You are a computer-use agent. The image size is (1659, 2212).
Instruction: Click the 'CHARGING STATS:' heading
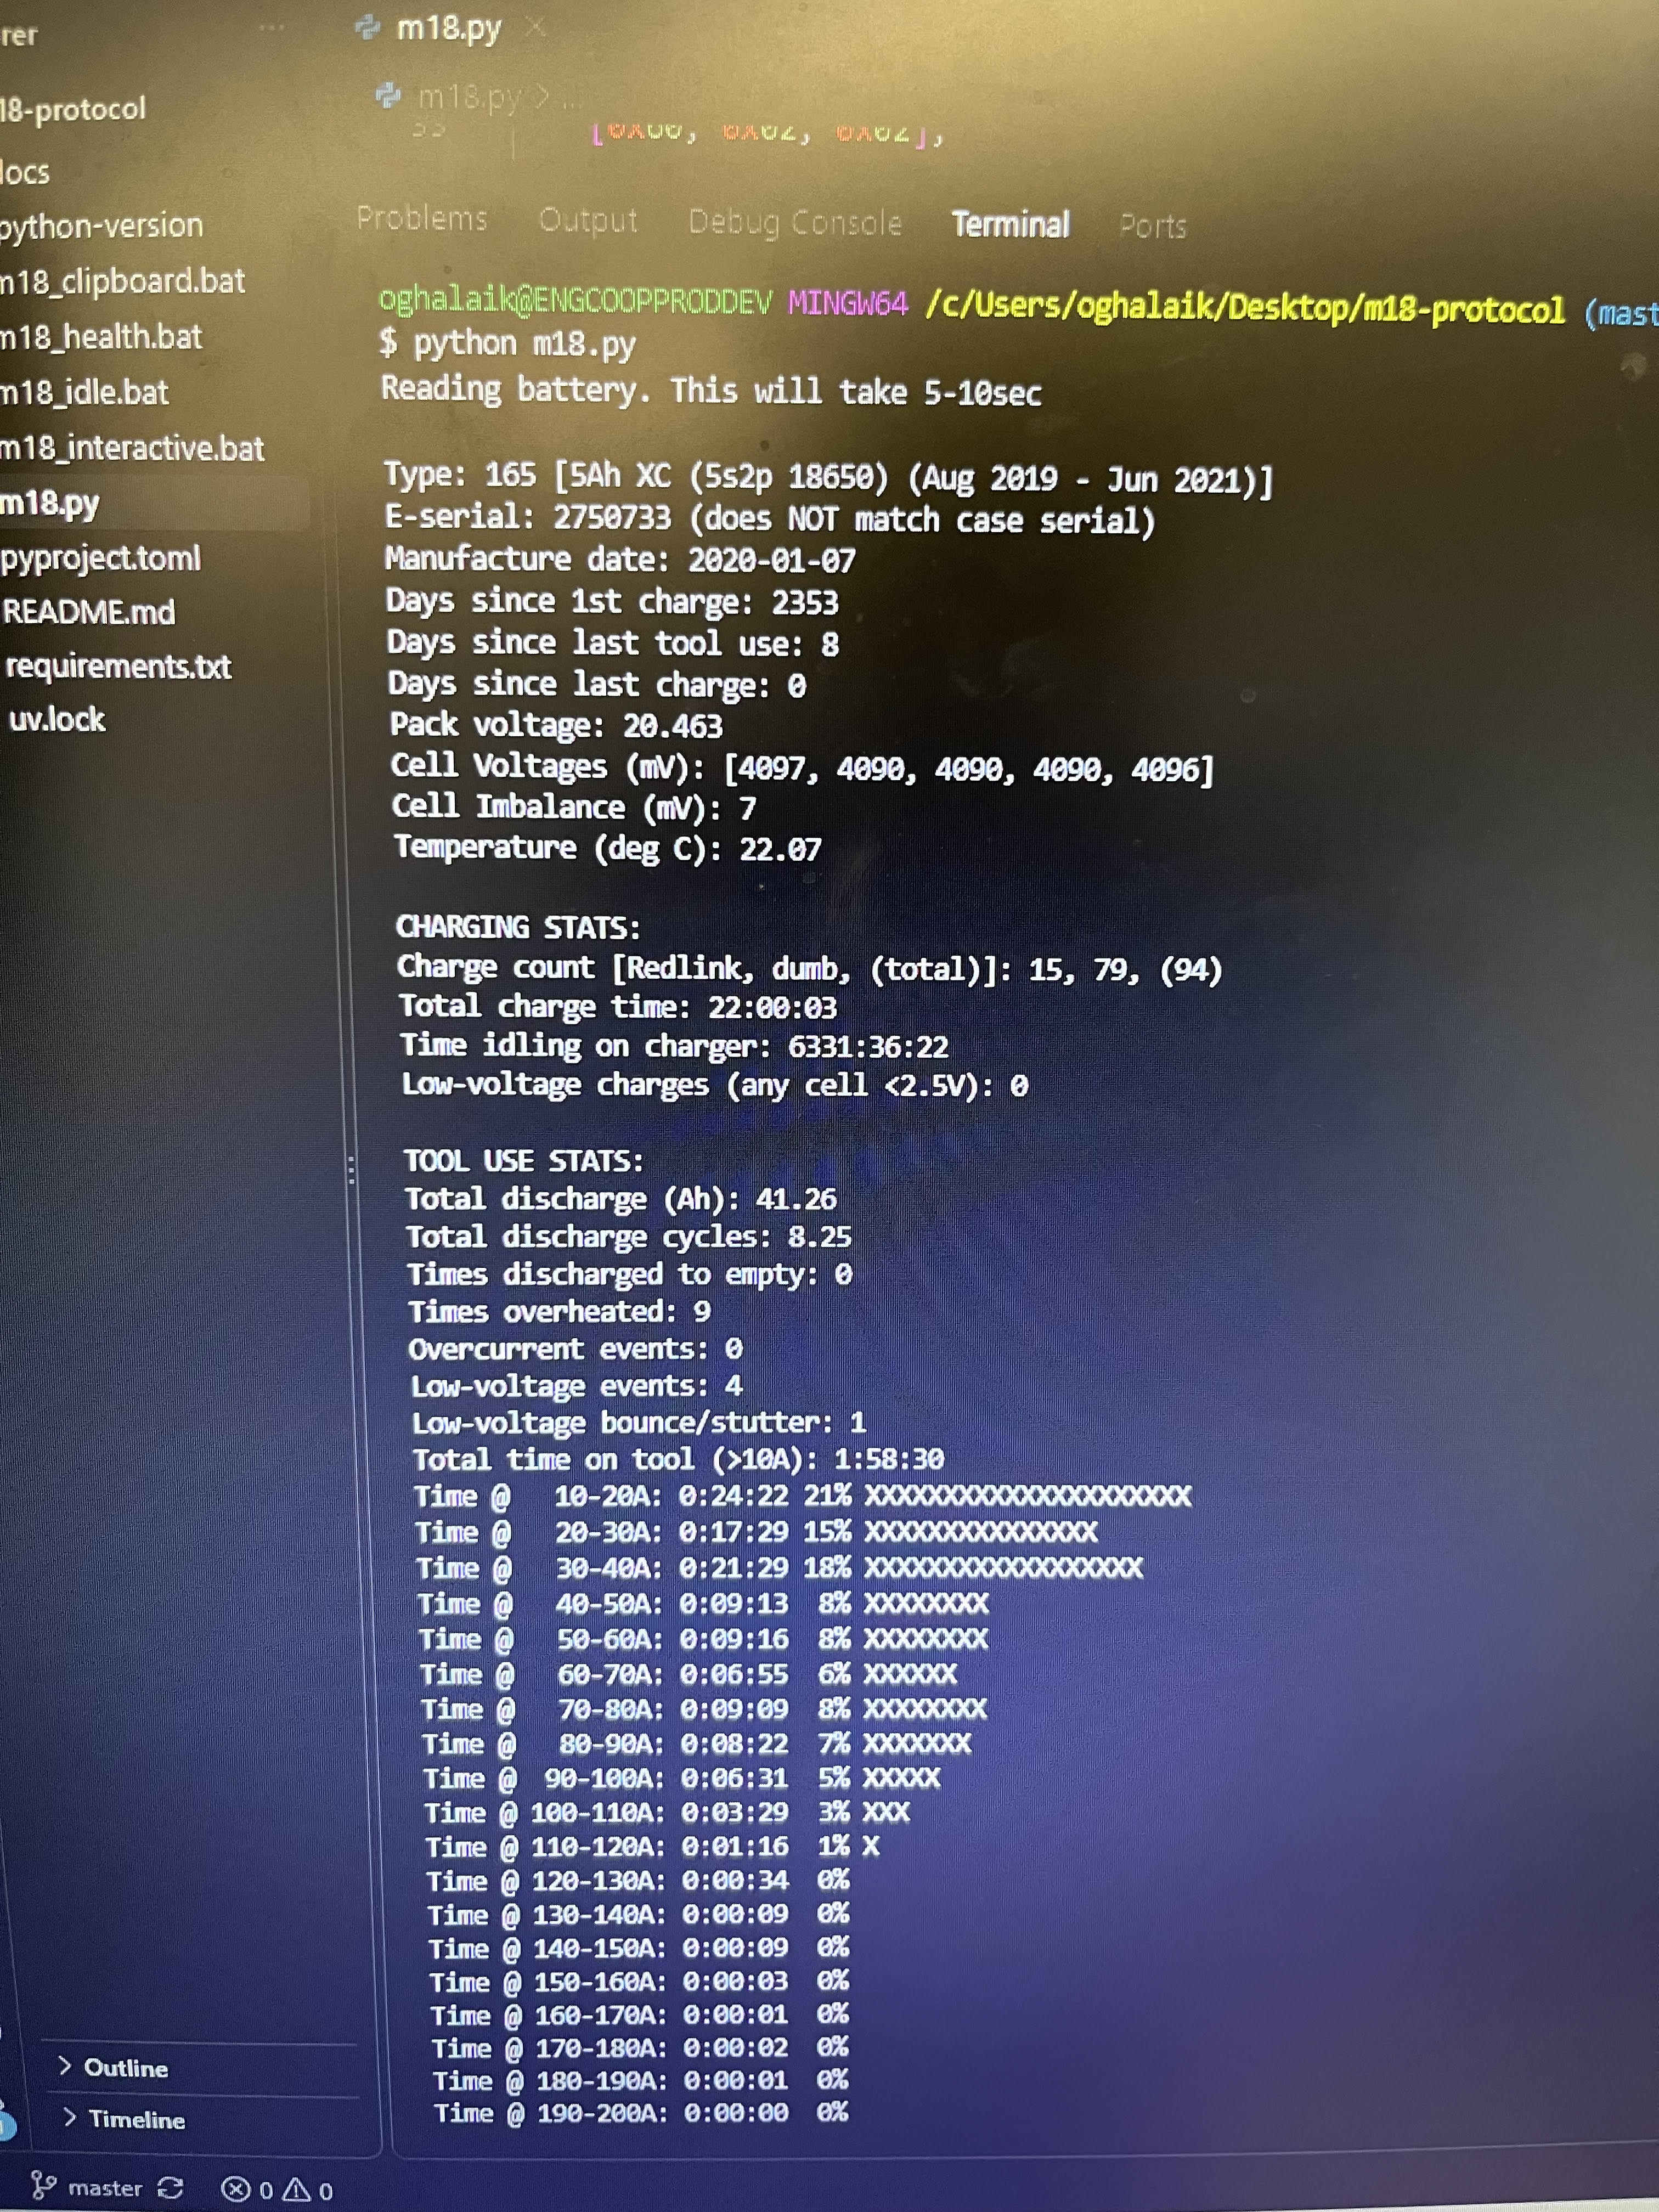518,927
